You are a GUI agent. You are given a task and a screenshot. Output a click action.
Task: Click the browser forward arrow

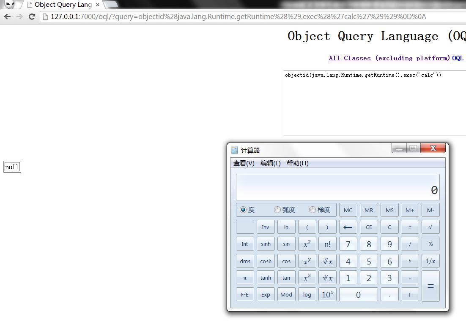pyautogui.click(x=19, y=16)
